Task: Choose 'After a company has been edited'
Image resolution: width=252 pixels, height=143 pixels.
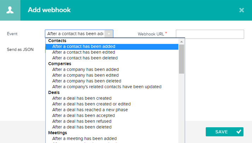Action: tap(85, 75)
